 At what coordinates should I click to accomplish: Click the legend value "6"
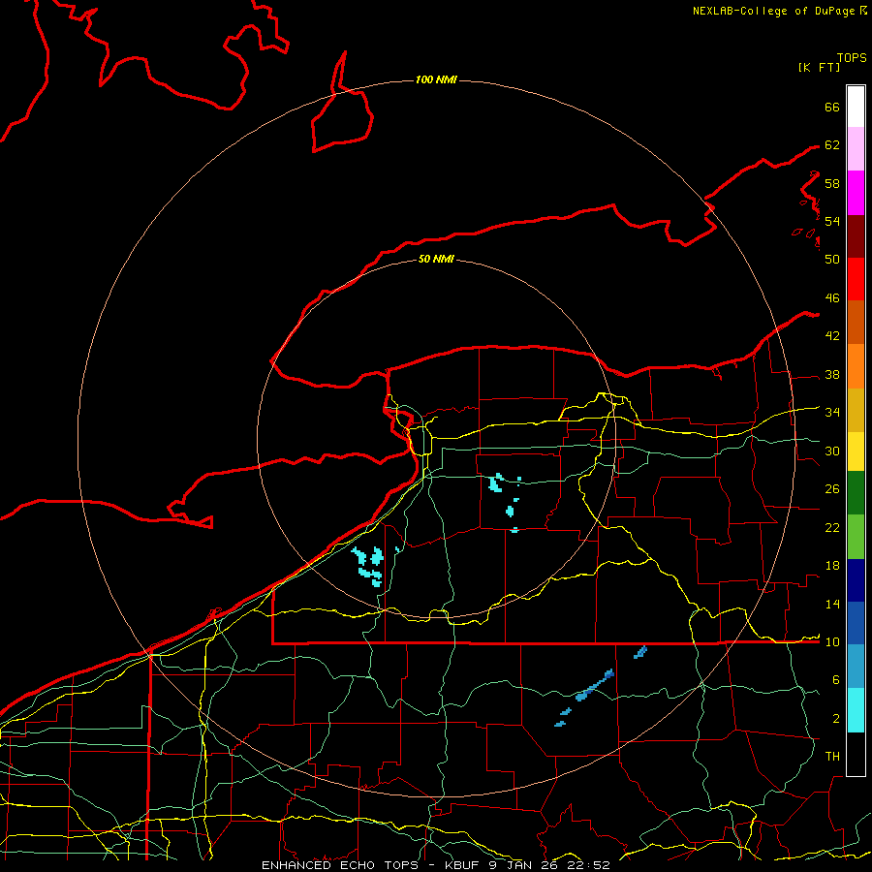(x=836, y=680)
